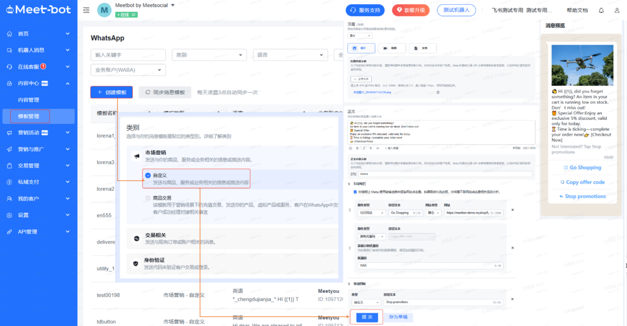Click the key icon beside API管理

point(9,232)
